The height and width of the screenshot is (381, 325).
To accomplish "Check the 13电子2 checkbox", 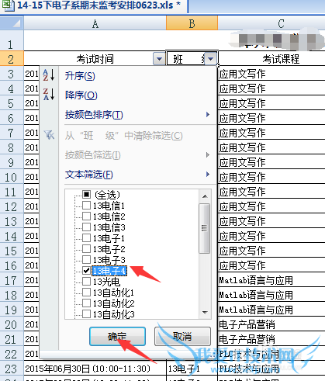I will tap(86, 248).
